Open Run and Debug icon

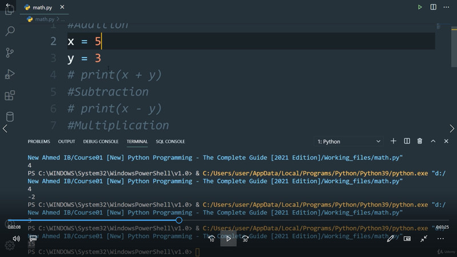[10, 74]
